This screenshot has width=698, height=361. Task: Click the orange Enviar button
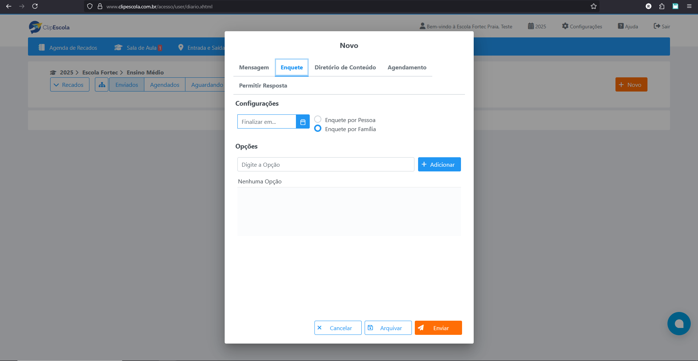[438, 328]
